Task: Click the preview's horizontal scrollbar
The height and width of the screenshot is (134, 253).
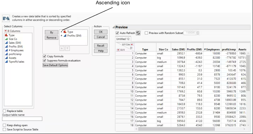Action: click(x=176, y=129)
